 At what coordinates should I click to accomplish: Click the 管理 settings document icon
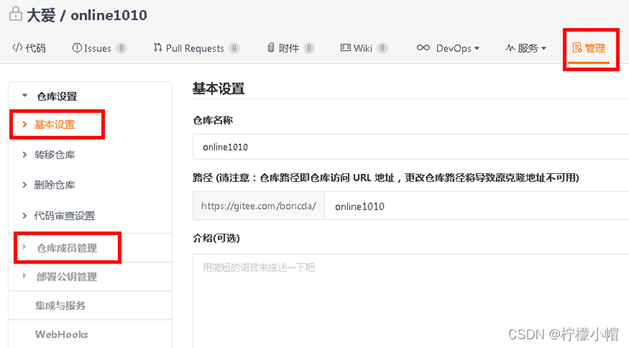click(x=577, y=48)
